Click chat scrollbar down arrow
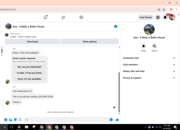The width and height of the screenshot is (180, 130). pos(119,113)
